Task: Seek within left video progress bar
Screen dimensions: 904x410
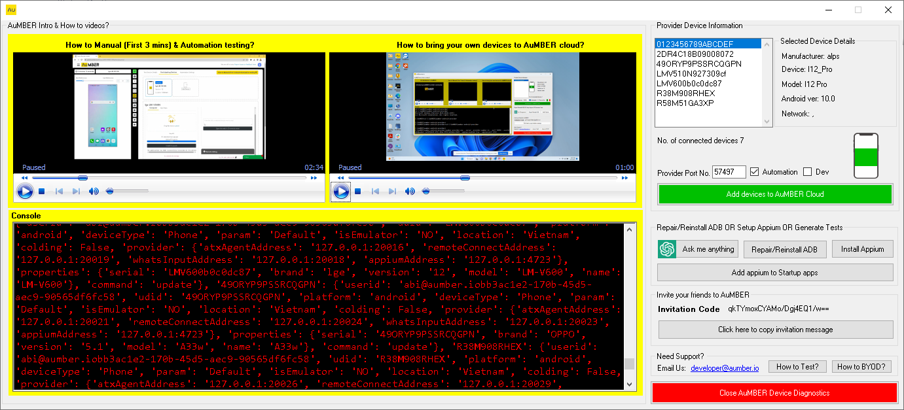Action: click(x=169, y=178)
